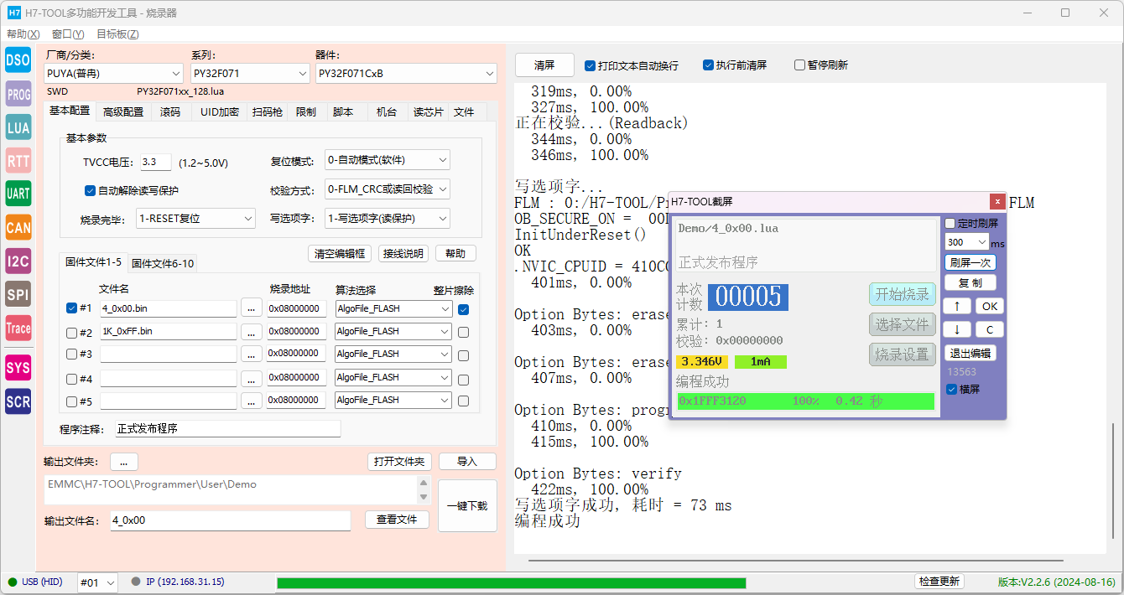Open the 目标板 menu

coord(117,34)
